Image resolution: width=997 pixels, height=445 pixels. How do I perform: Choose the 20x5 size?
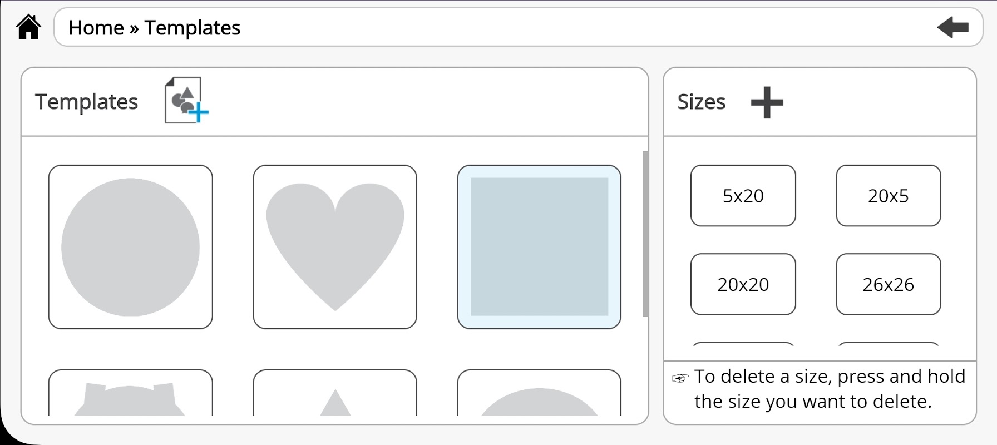888,196
